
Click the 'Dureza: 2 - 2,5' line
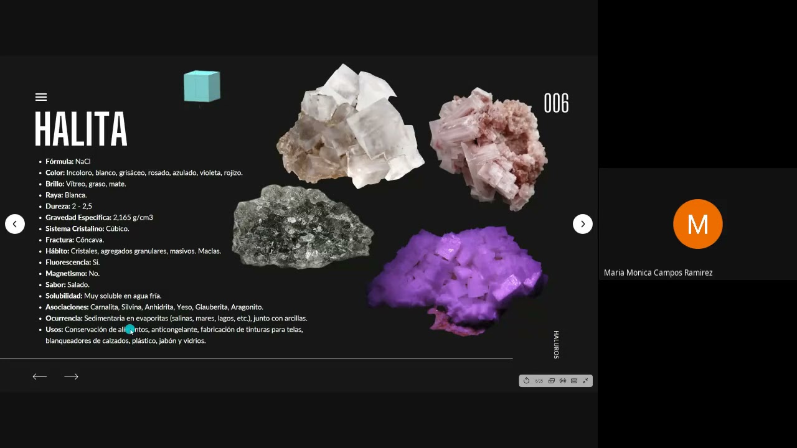(x=68, y=206)
